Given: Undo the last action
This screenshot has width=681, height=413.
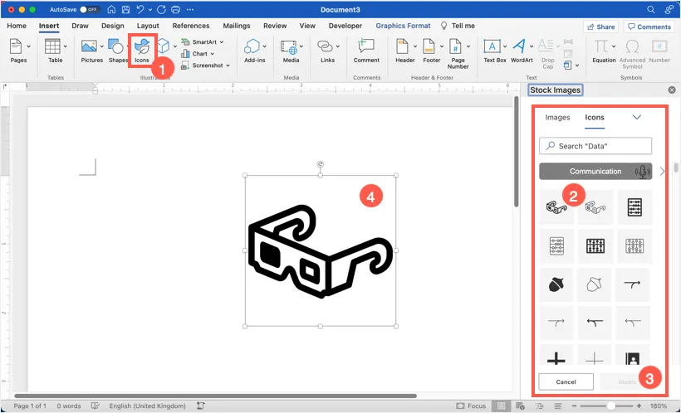Looking at the screenshot, I should [140, 10].
